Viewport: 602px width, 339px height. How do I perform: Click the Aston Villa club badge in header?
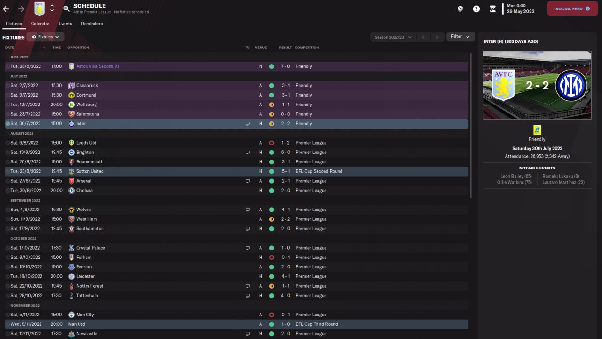pos(40,8)
